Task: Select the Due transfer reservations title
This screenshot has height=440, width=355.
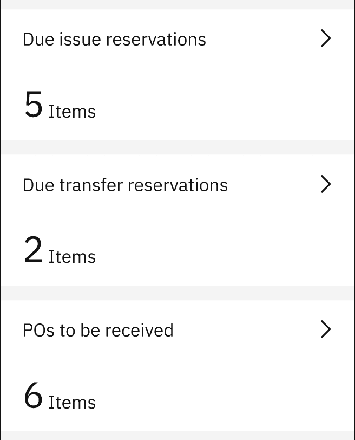Action: point(125,184)
